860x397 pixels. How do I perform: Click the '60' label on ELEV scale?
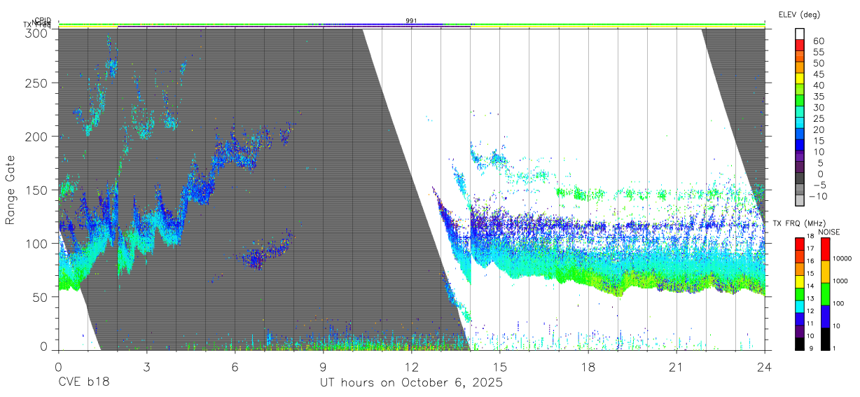(x=819, y=41)
